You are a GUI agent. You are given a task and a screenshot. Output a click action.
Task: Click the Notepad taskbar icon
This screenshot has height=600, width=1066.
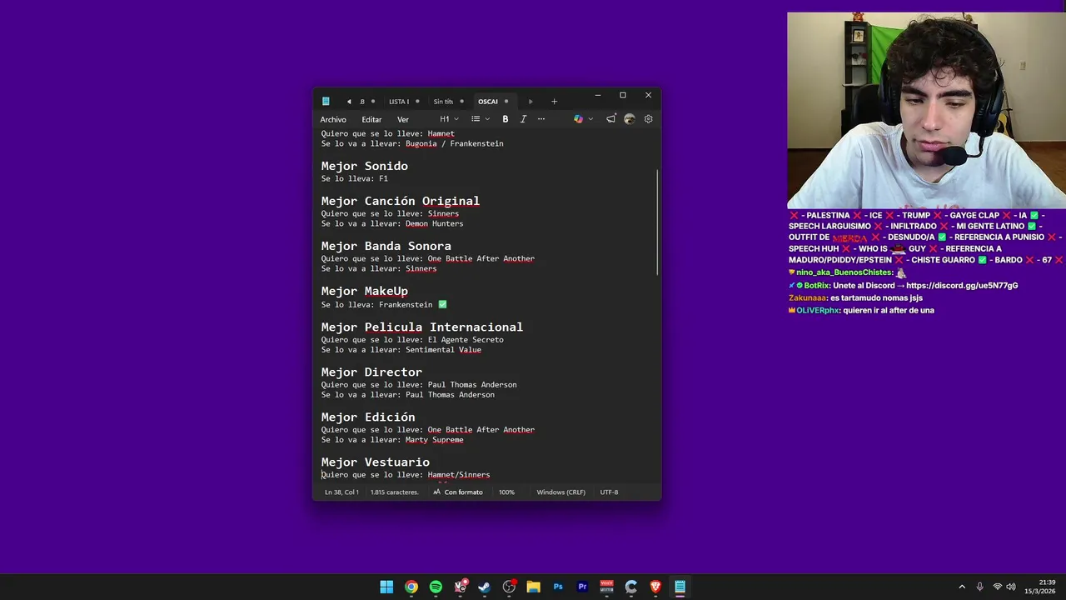(680, 587)
